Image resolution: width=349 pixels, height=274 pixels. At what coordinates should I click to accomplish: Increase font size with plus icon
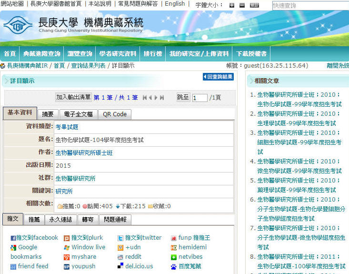232,5
